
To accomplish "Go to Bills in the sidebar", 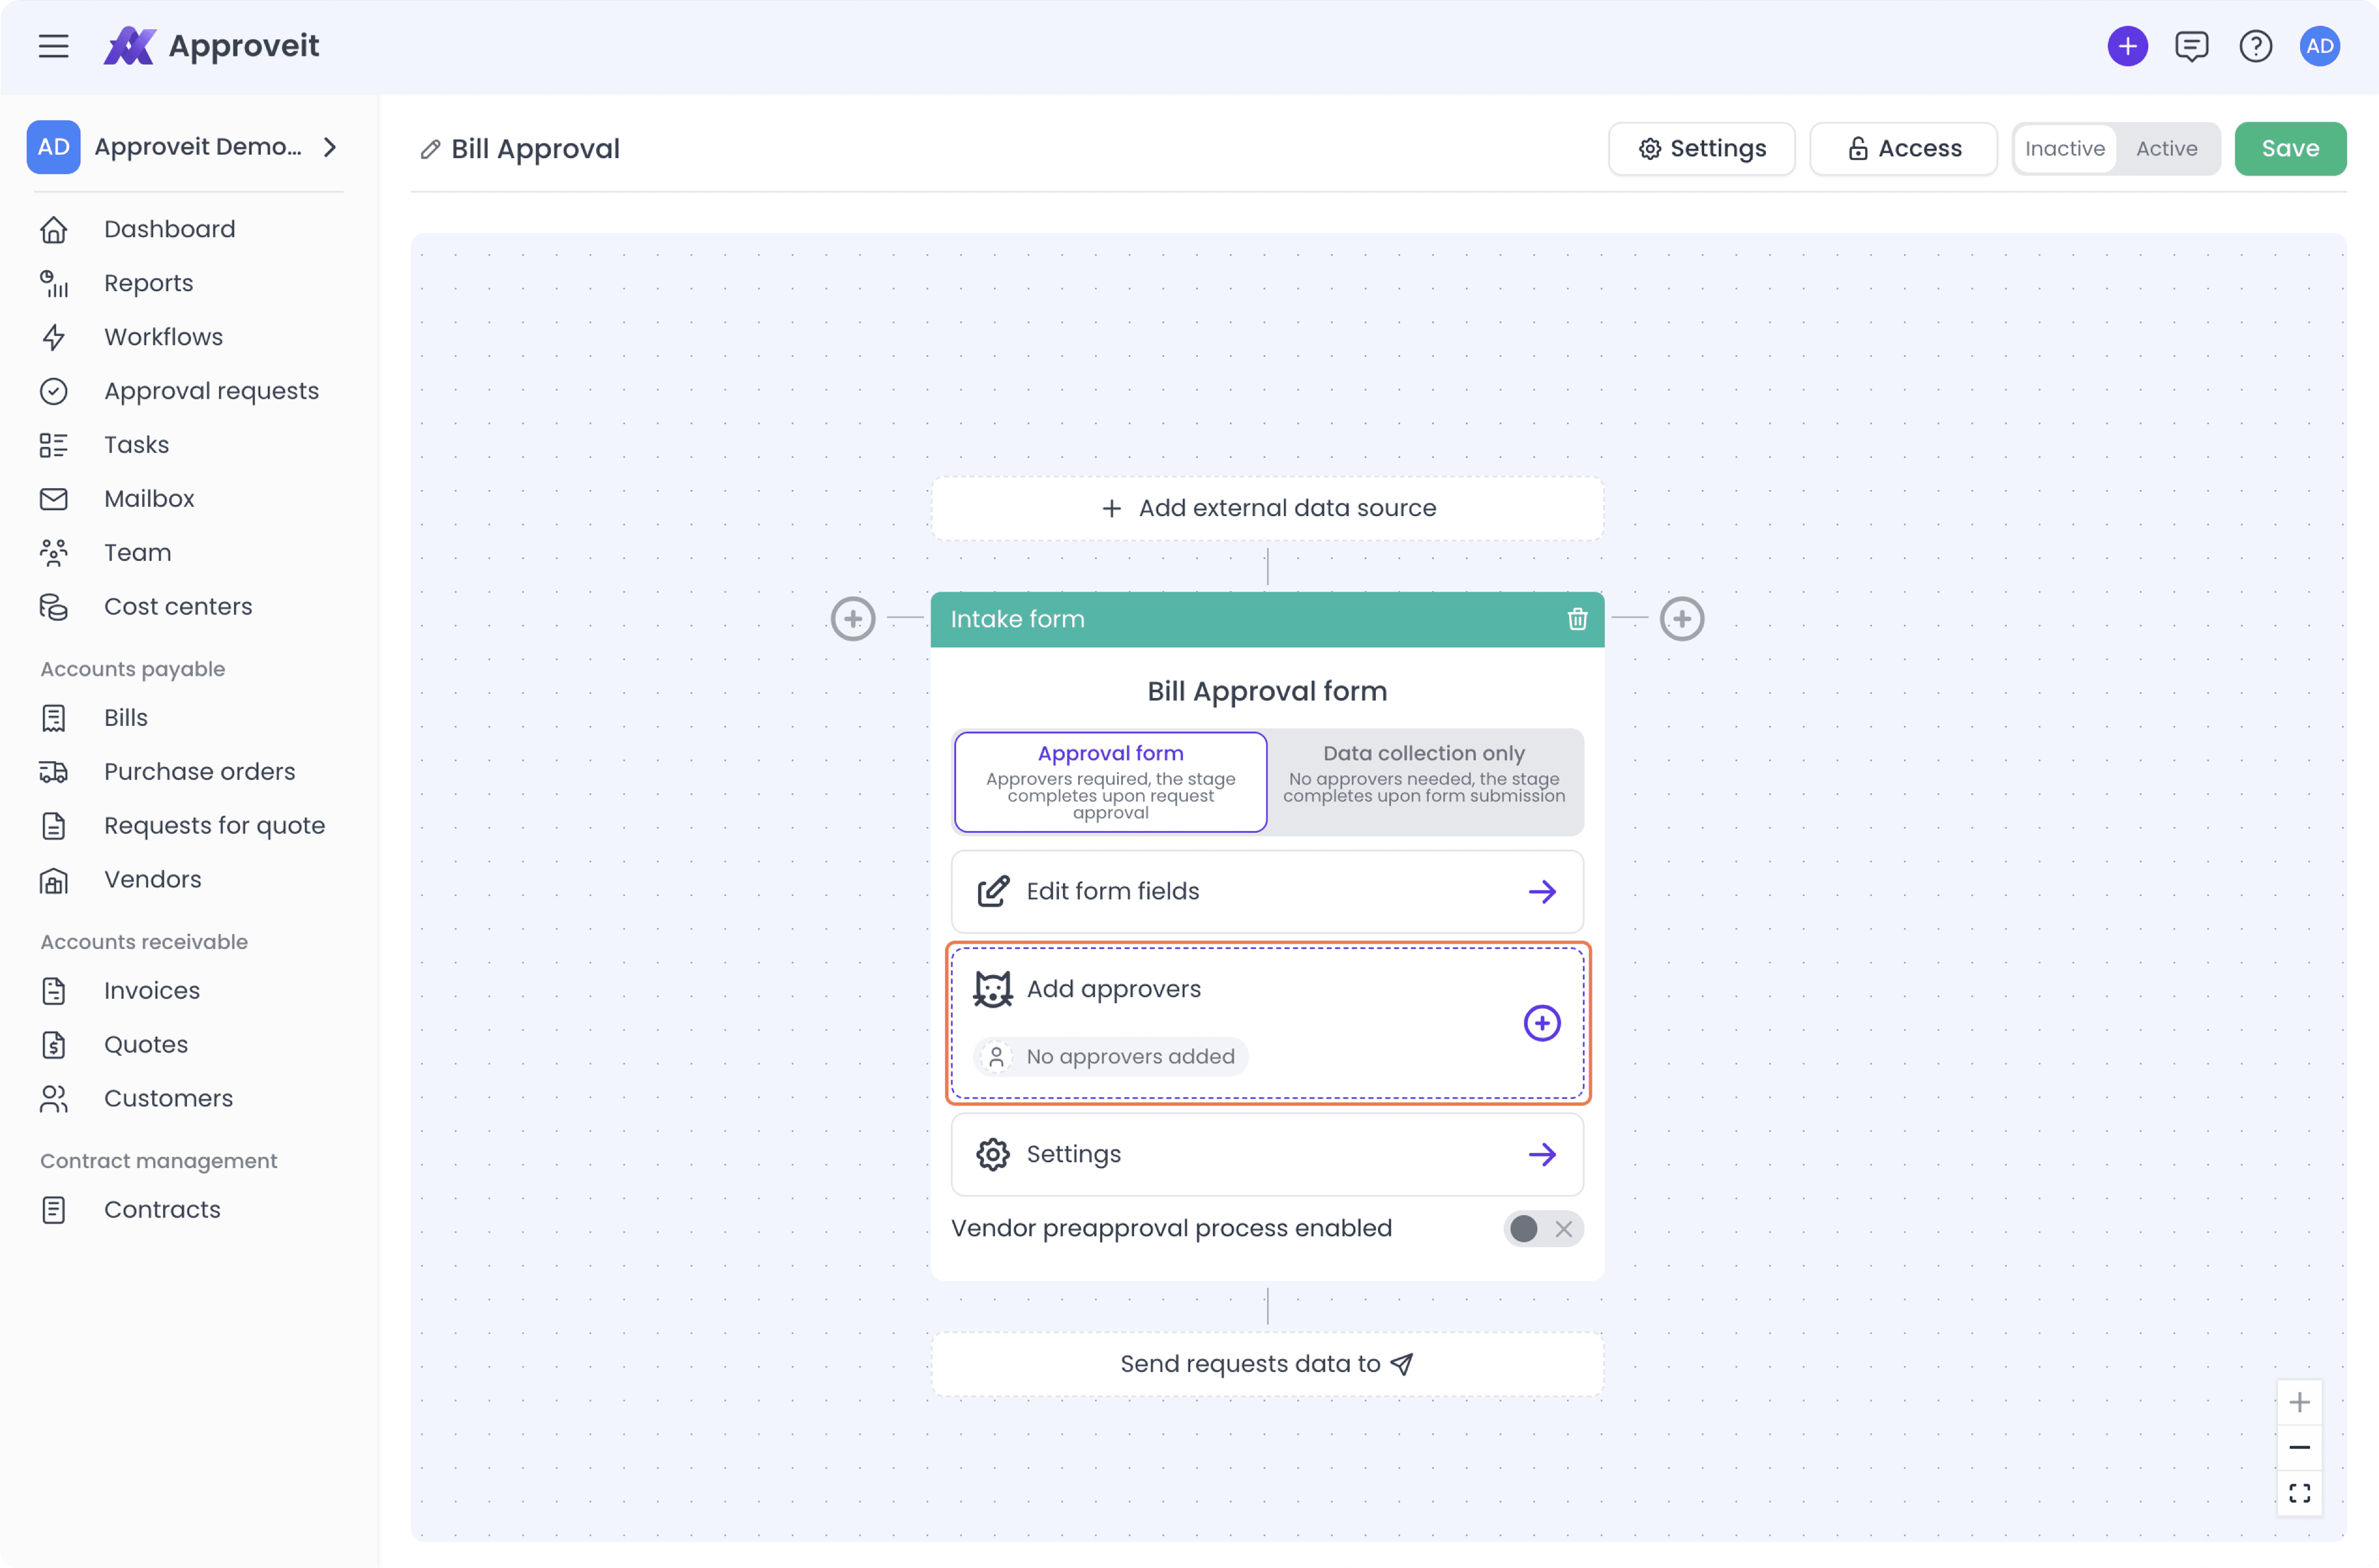I will coord(126,718).
